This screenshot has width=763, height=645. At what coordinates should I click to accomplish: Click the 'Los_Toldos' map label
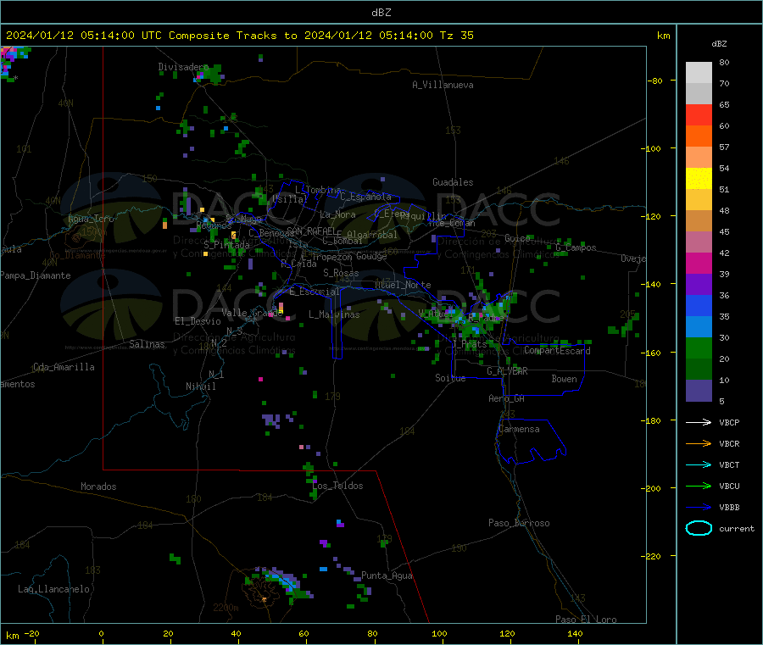(x=337, y=486)
